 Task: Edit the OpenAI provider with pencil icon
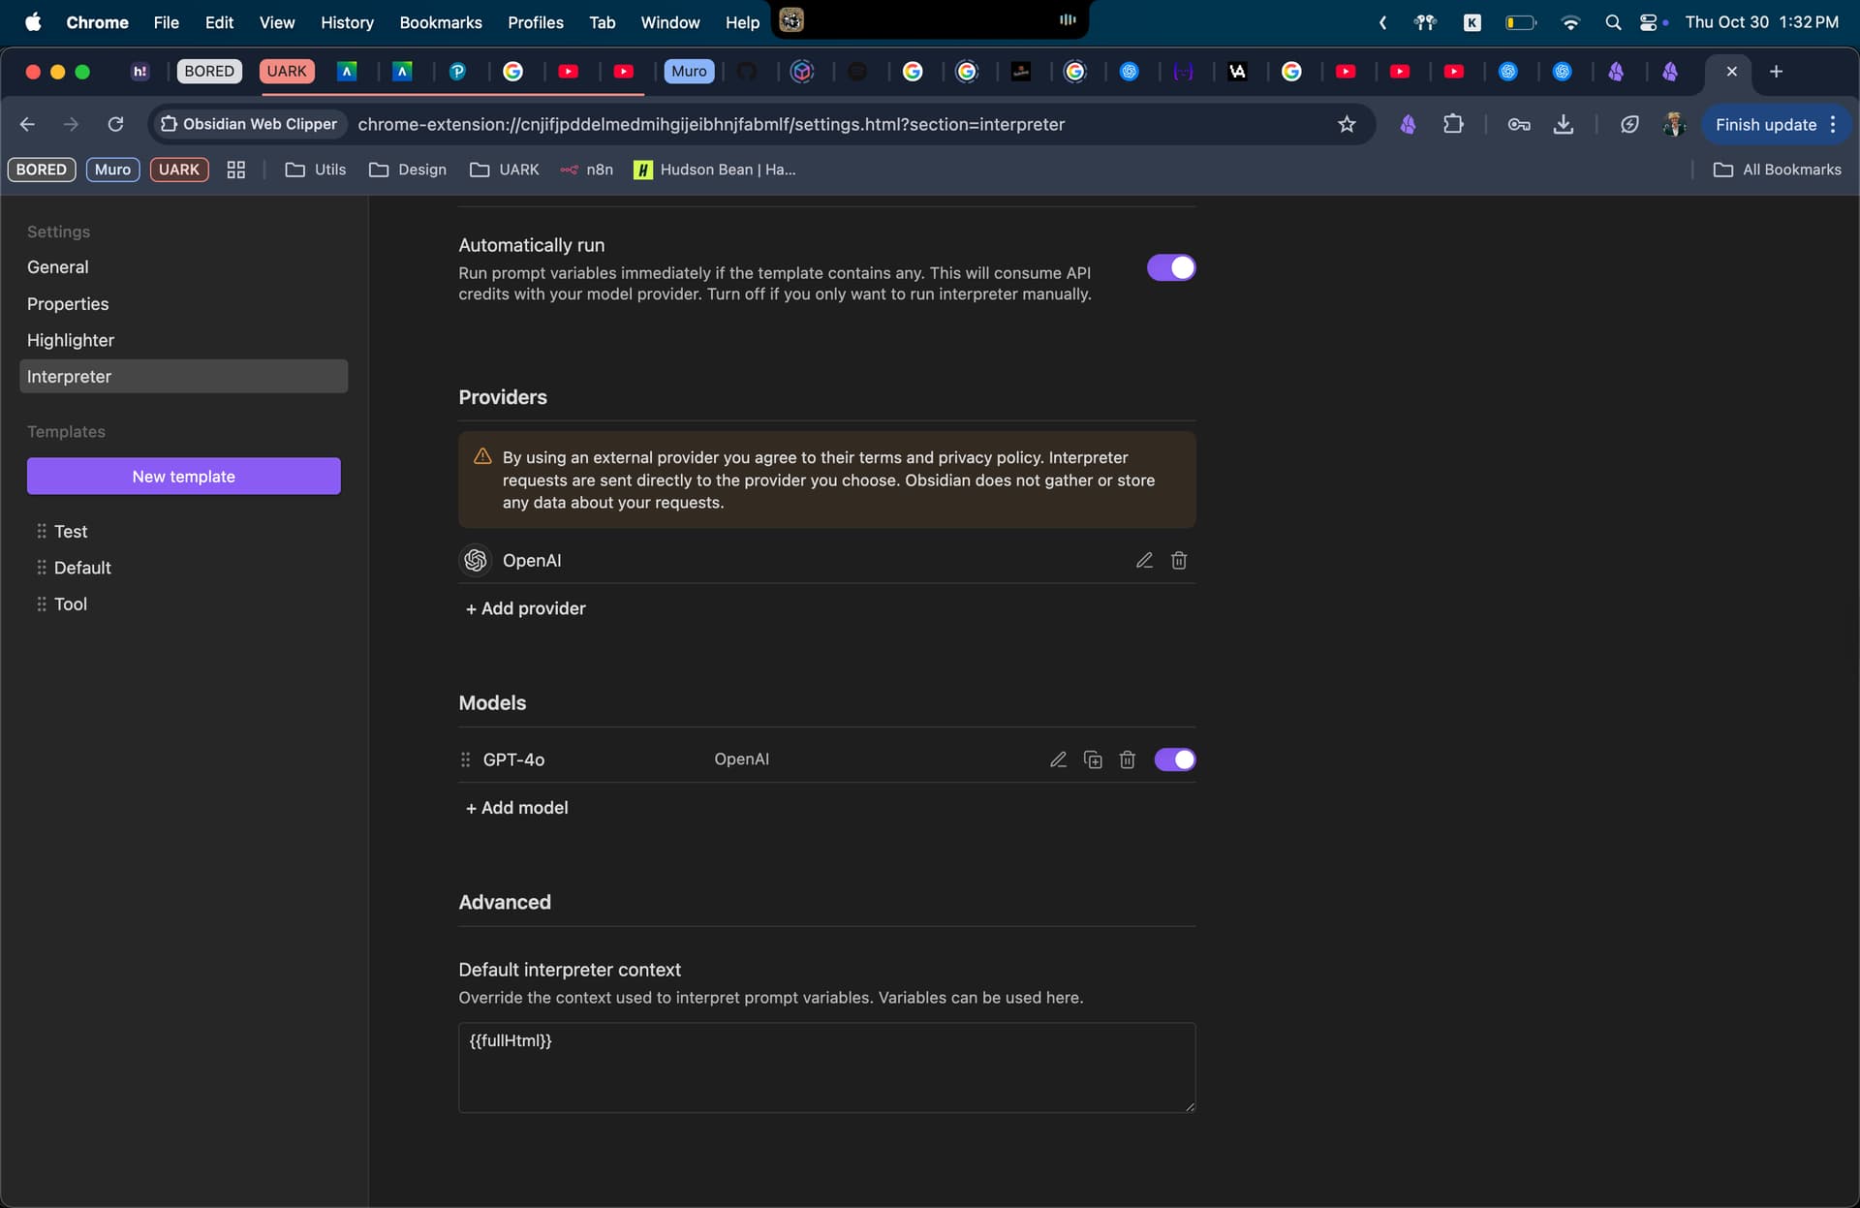pyautogui.click(x=1144, y=560)
